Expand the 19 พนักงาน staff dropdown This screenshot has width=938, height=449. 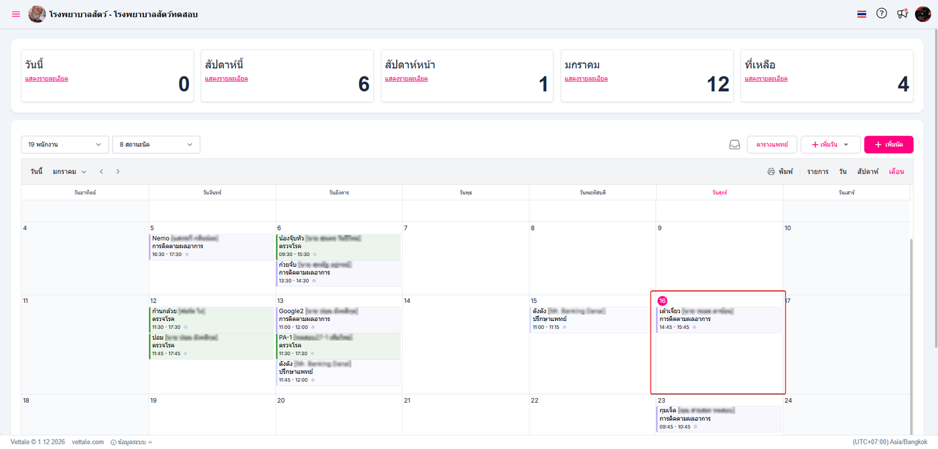[x=64, y=145]
